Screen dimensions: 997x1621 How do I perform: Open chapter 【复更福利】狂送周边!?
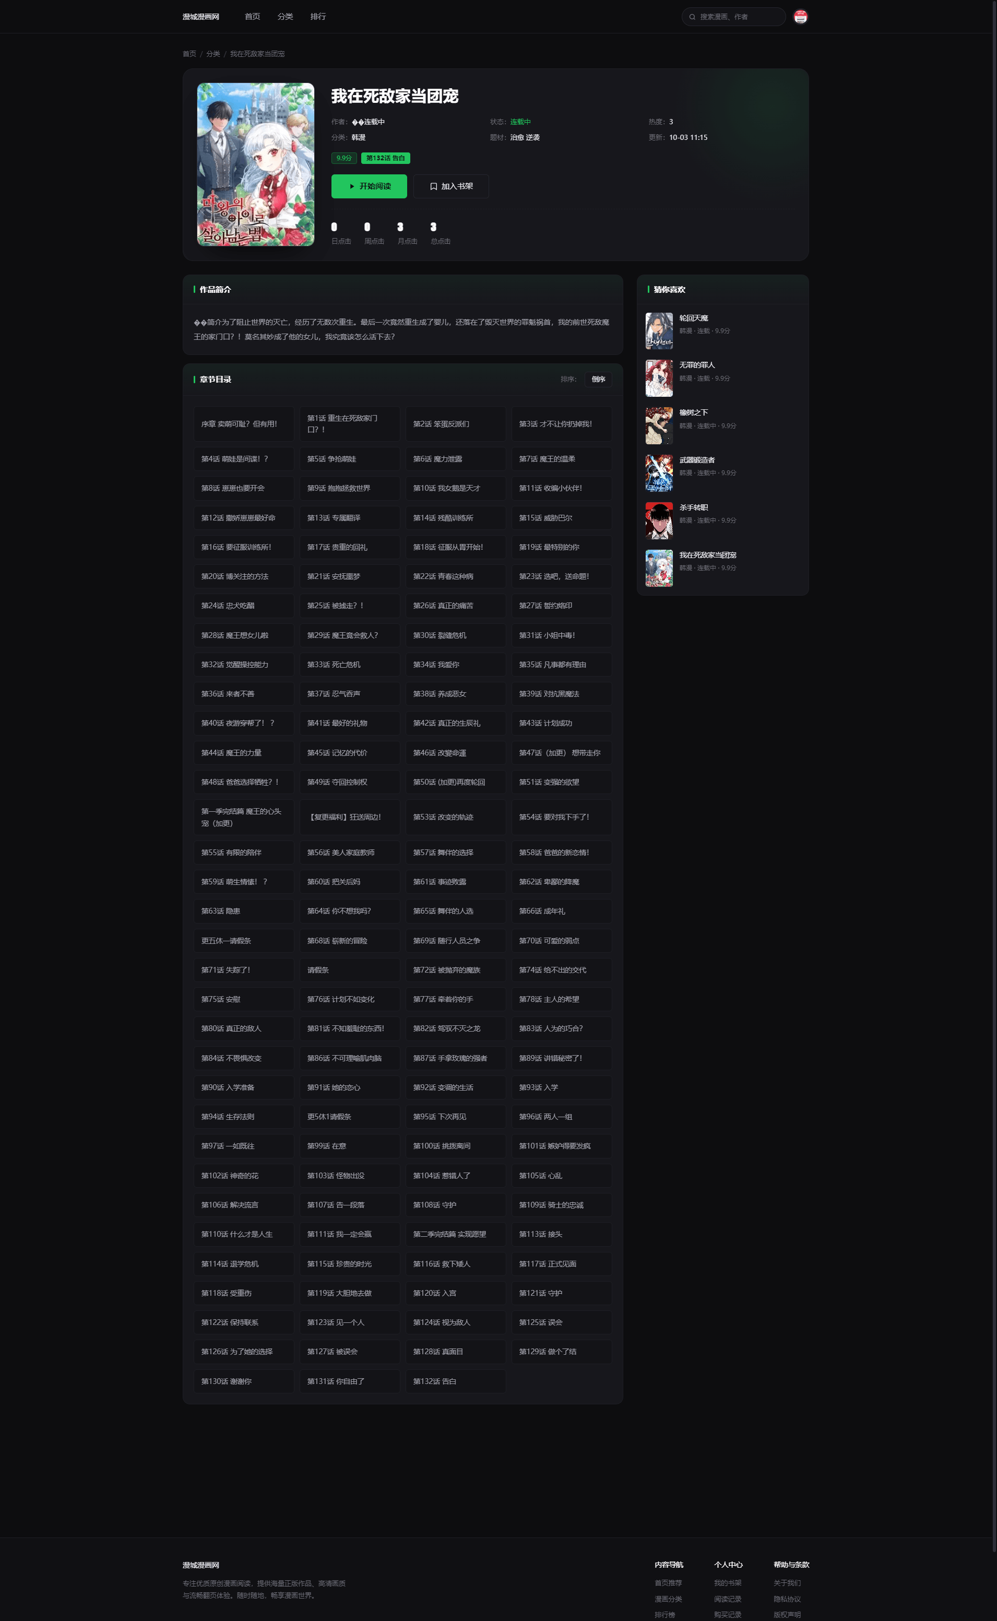point(350,817)
